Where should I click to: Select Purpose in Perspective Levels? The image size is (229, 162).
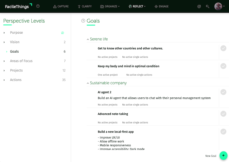click(16, 33)
